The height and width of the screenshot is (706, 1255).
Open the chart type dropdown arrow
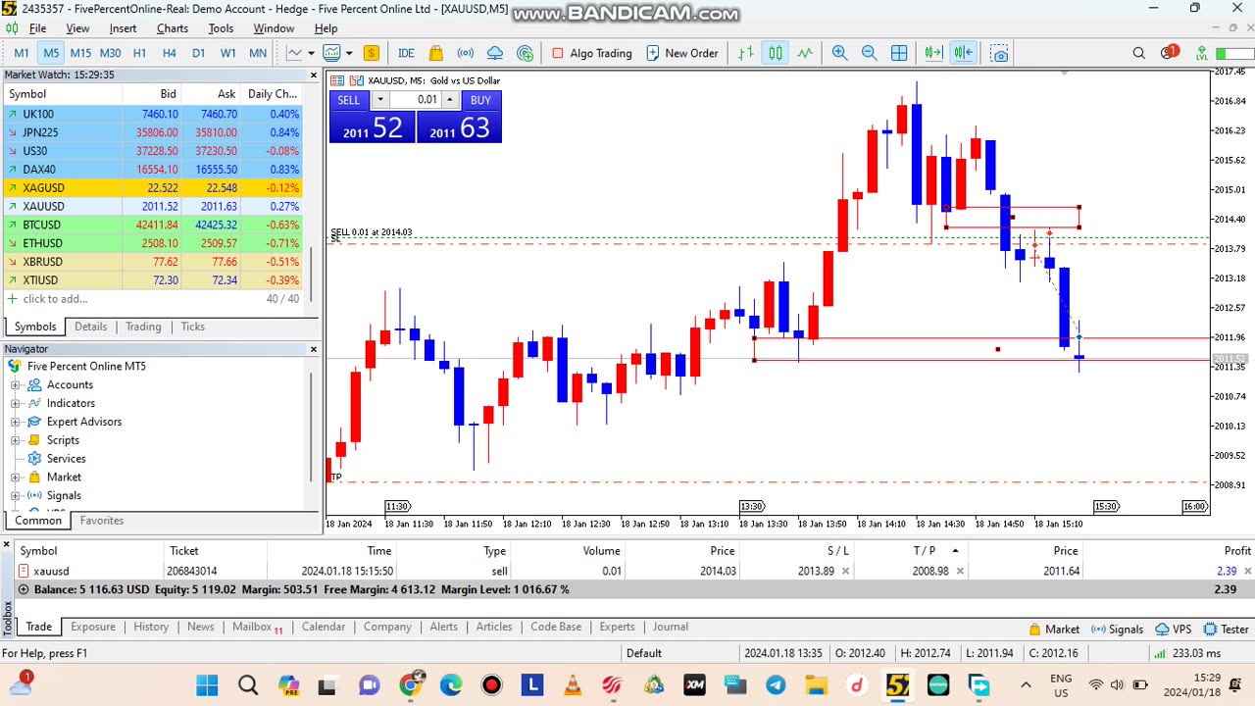coord(311,53)
